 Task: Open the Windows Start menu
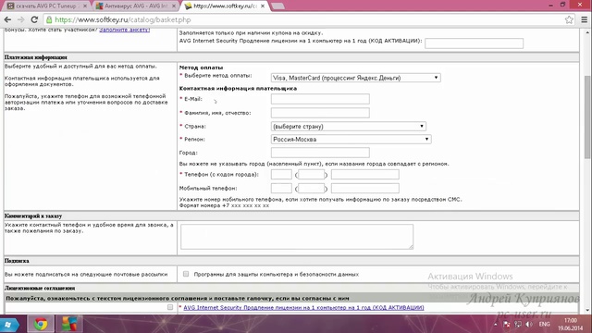tap(8, 325)
